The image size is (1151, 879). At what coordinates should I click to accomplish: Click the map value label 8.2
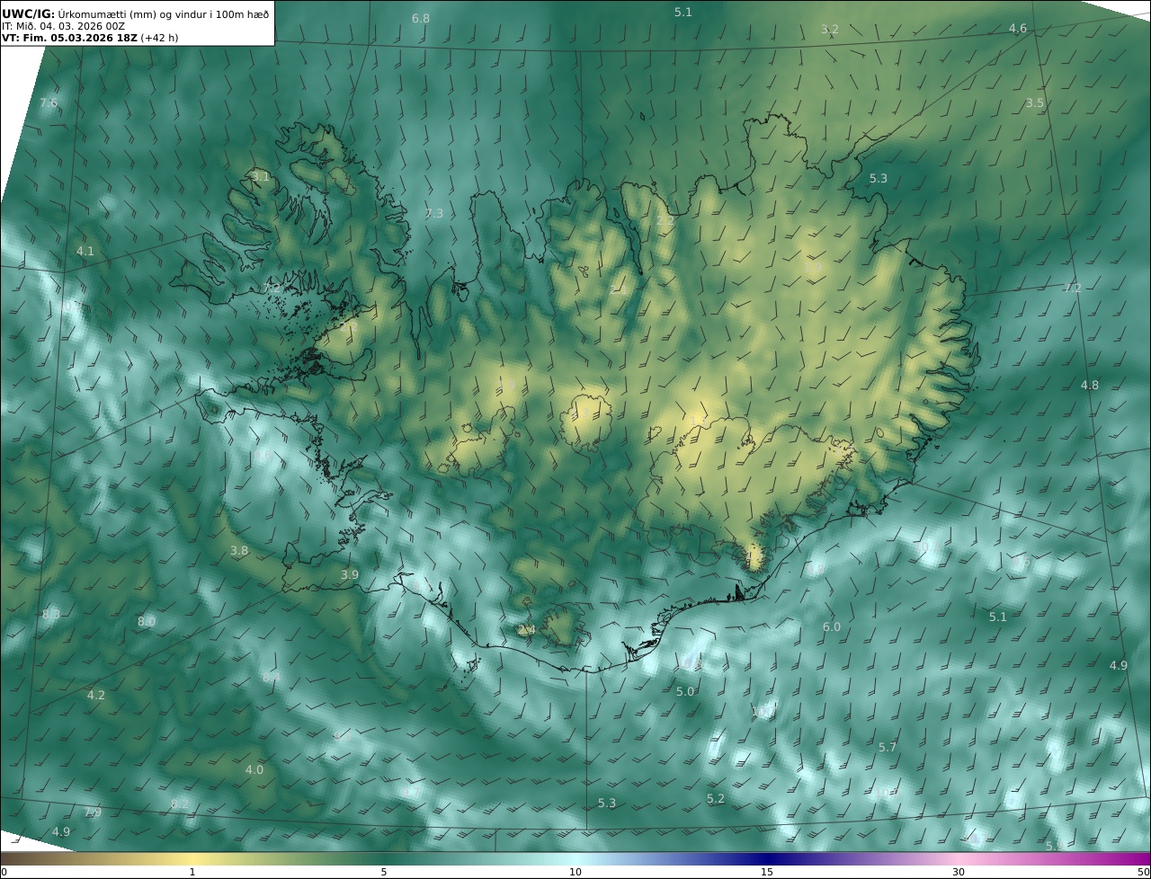click(x=180, y=804)
